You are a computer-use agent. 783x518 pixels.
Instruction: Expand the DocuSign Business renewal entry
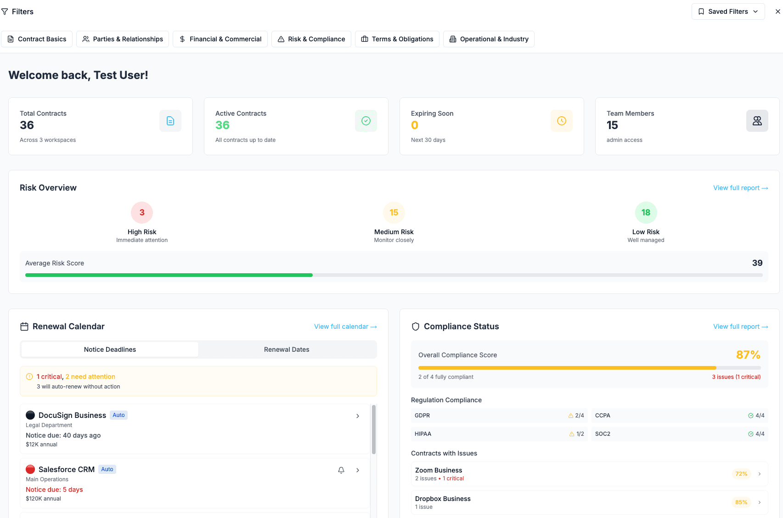click(358, 416)
